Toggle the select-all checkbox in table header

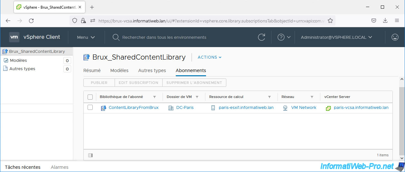(90, 97)
